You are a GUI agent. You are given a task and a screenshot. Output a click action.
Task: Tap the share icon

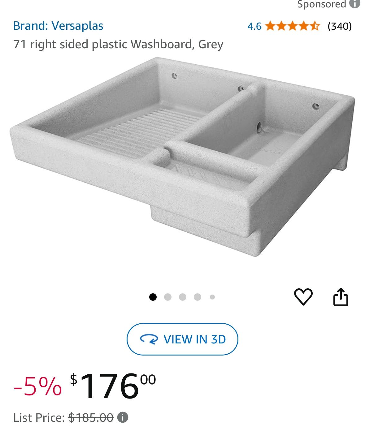click(x=341, y=297)
